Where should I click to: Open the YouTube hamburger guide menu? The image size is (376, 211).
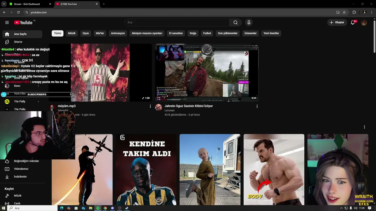click(x=7, y=23)
